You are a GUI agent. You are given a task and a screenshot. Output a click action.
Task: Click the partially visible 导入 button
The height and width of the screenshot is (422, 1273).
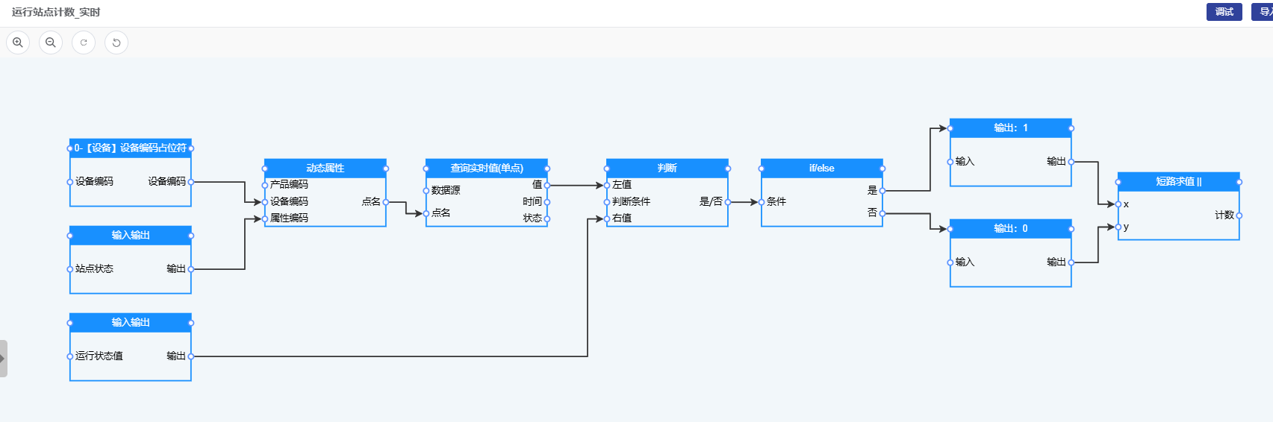coord(1263,12)
